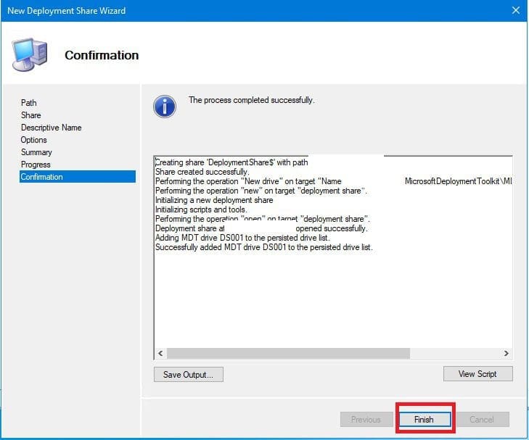The width and height of the screenshot is (529, 440).
Task: Click 'Initializing a new deployment share' line
Action: point(214,200)
